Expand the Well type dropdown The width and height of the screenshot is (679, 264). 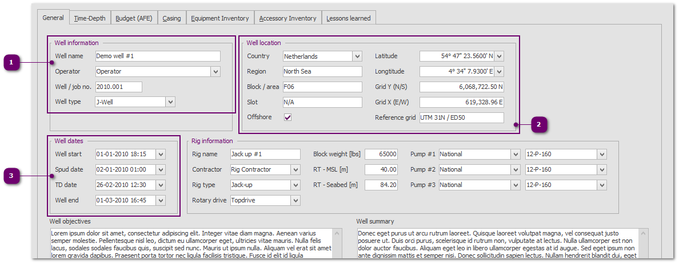click(x=170, y=102)
